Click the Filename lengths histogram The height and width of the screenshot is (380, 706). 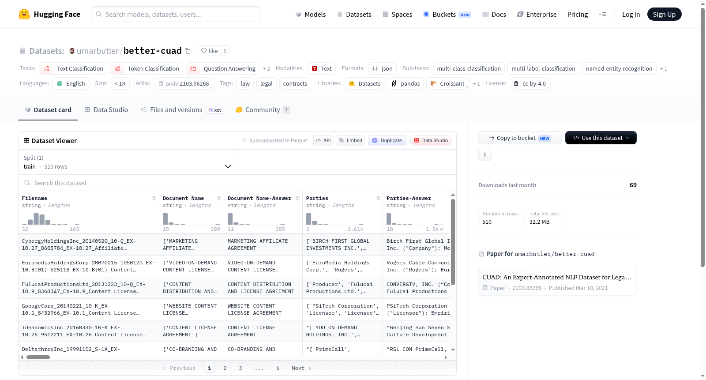pos(50,219)
